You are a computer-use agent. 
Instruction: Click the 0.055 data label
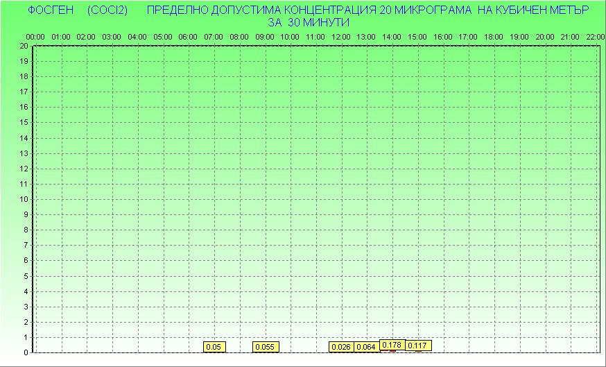[x=266, y=347]
